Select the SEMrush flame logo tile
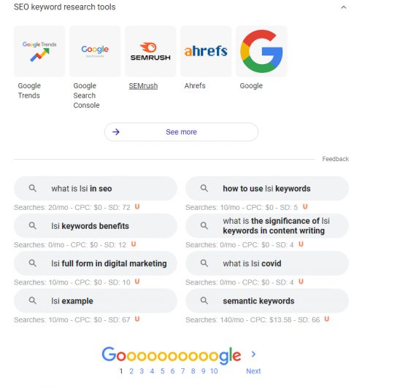Image resolution: width=411 pixels, height=388 pixels. (x=150, y=51)
